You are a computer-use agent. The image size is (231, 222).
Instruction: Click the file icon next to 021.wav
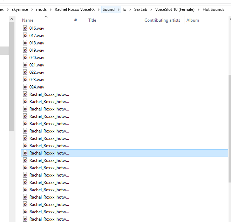pyautogui.click(x=25, y=65)
